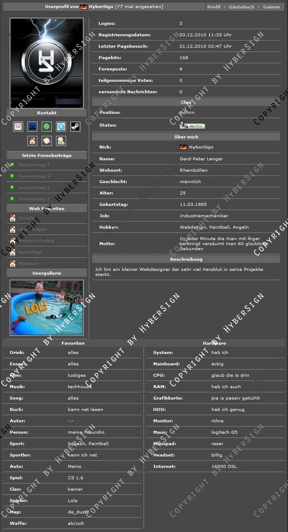The height and width of the screenshot is (532, 288).
Task: Go to the Galerie tab
Action: pos(271,7)
